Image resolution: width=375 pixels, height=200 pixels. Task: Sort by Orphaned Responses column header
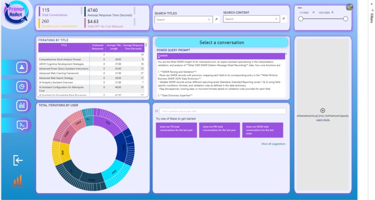(97, 47)
